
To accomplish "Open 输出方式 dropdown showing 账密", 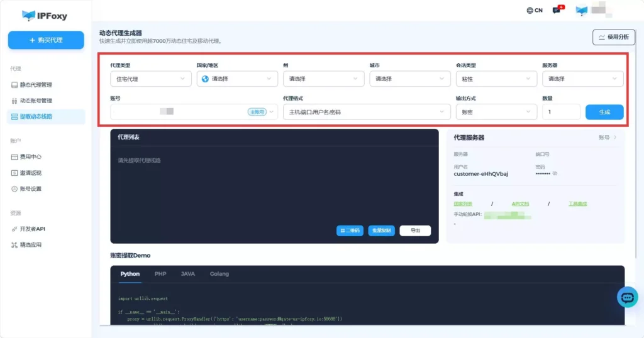I will click(x=496, y=112).
